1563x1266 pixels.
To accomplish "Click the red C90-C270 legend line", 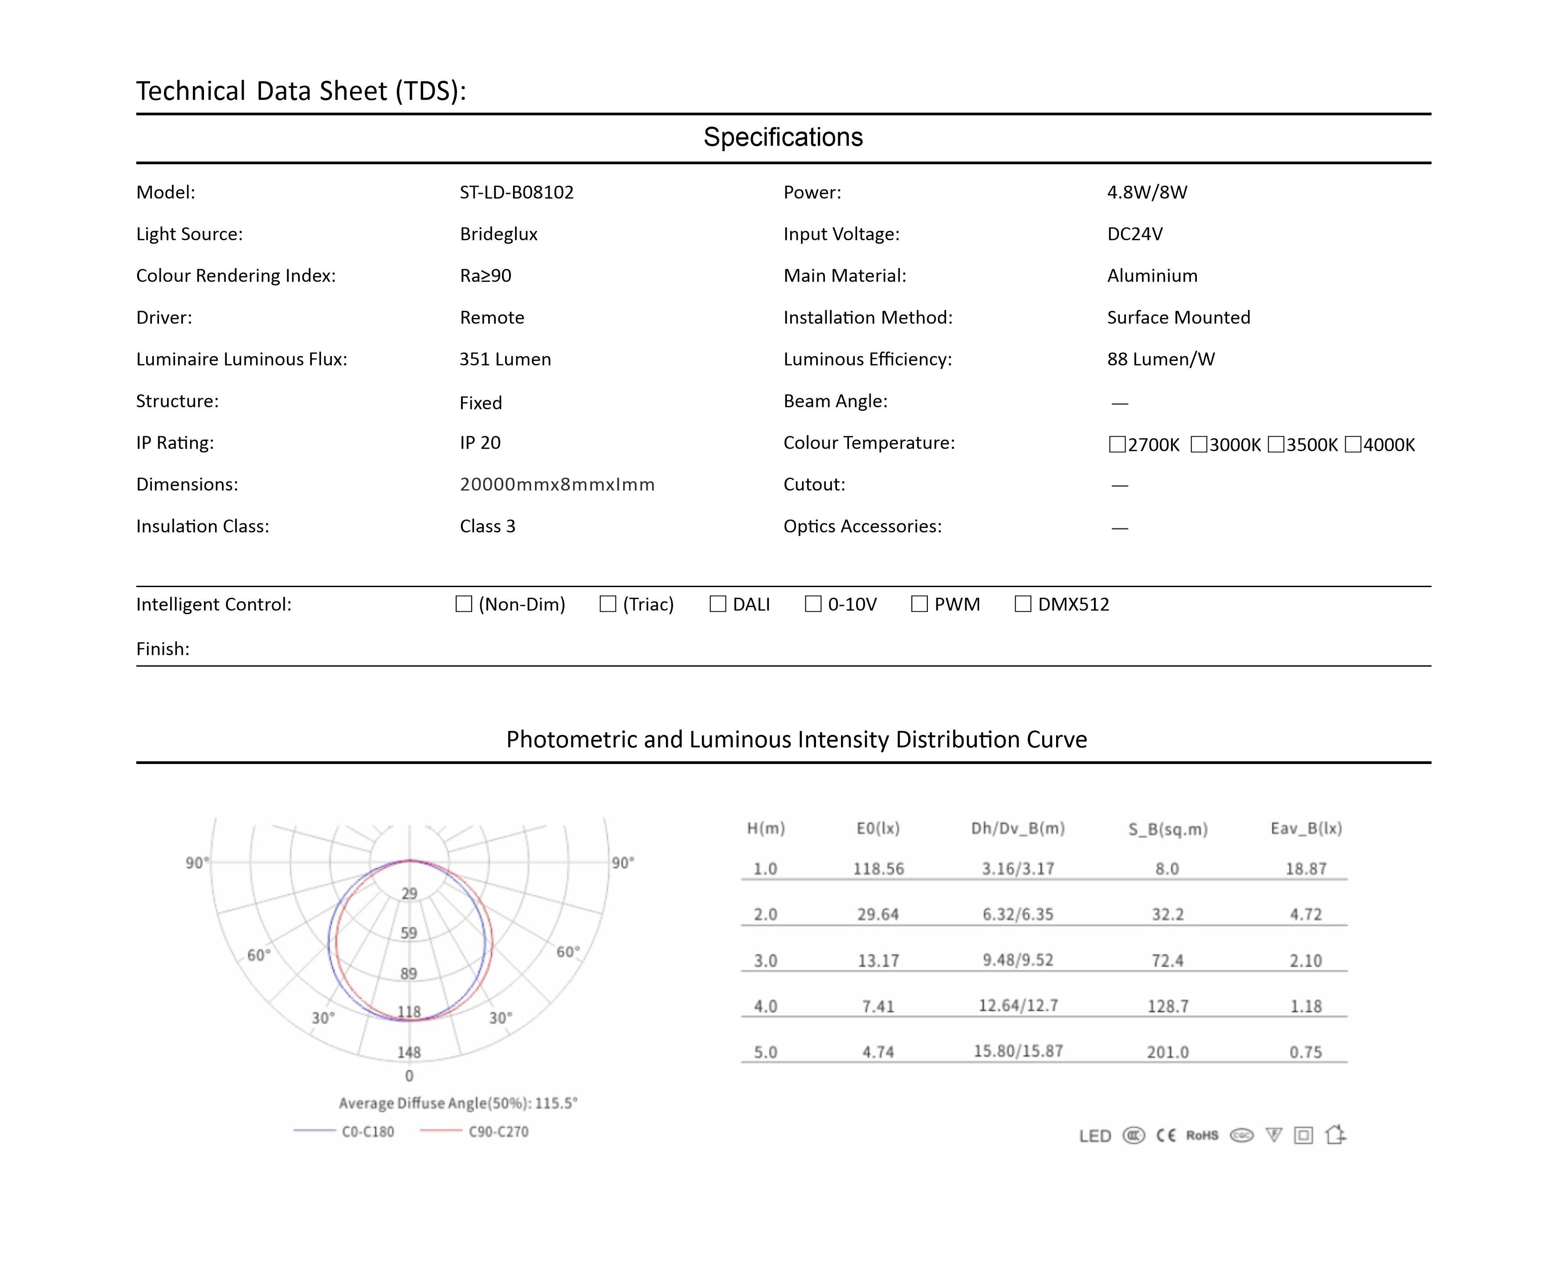I will (441, 1131).
